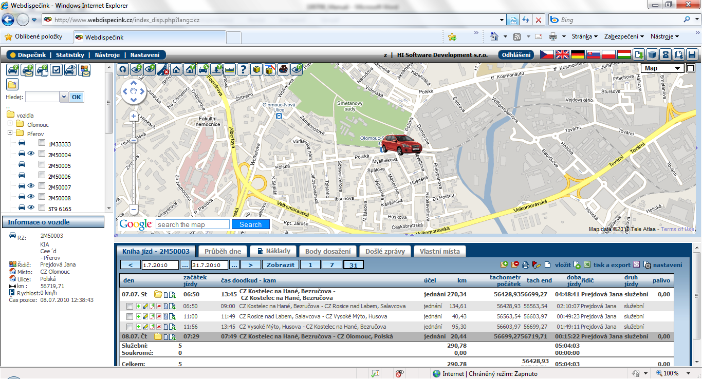Open the Nástroje dropdown in IE toolbar
The image size is (702, 379).
[x=665, y=36]
